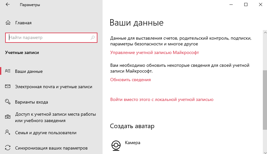Choose Камера to create an avatar
Image resolution: width=267 pixels, height=154 pixels.
tap(132, 143)
